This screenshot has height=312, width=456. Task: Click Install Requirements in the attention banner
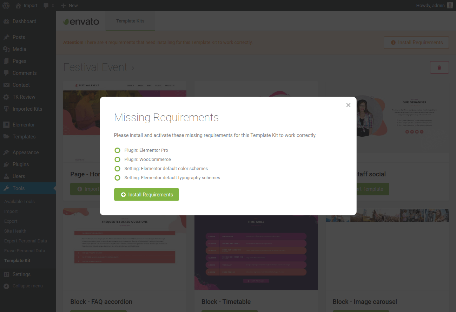click(416, 43)
